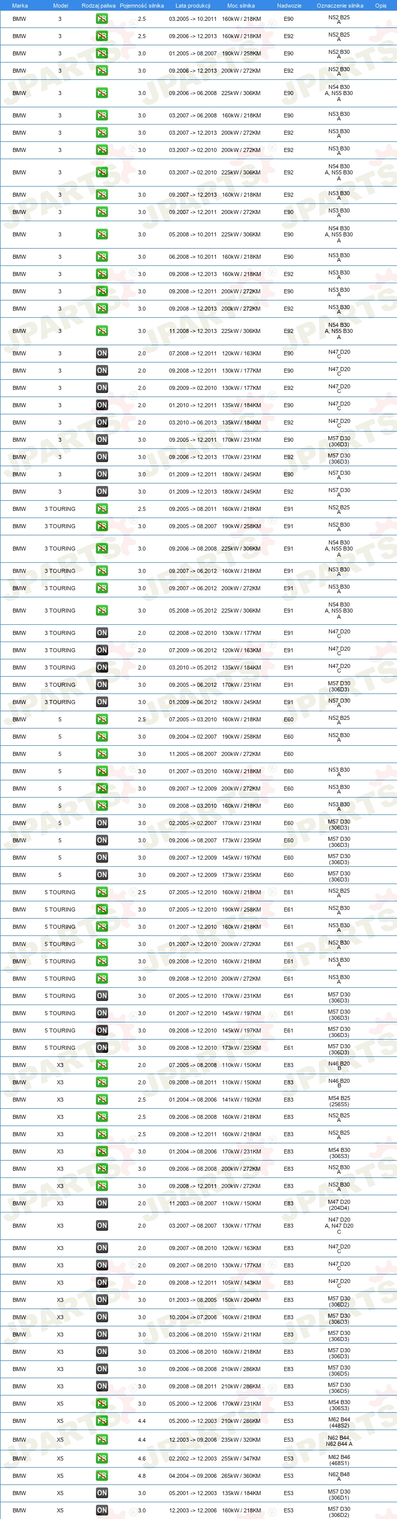Click the Lata produkcji column header
The width and height of the screenshot is (397, 1519).
(x=192, y=5)
